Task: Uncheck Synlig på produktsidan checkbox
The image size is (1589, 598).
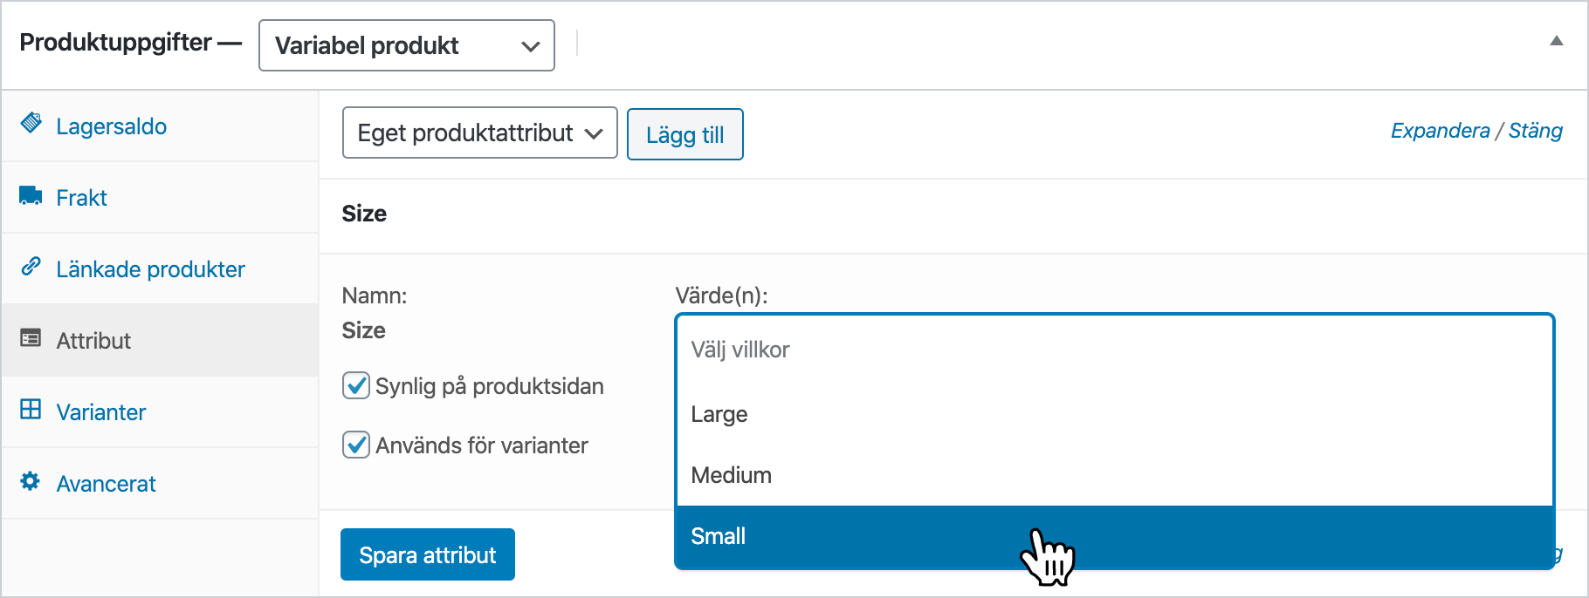Action: (356, 385)
